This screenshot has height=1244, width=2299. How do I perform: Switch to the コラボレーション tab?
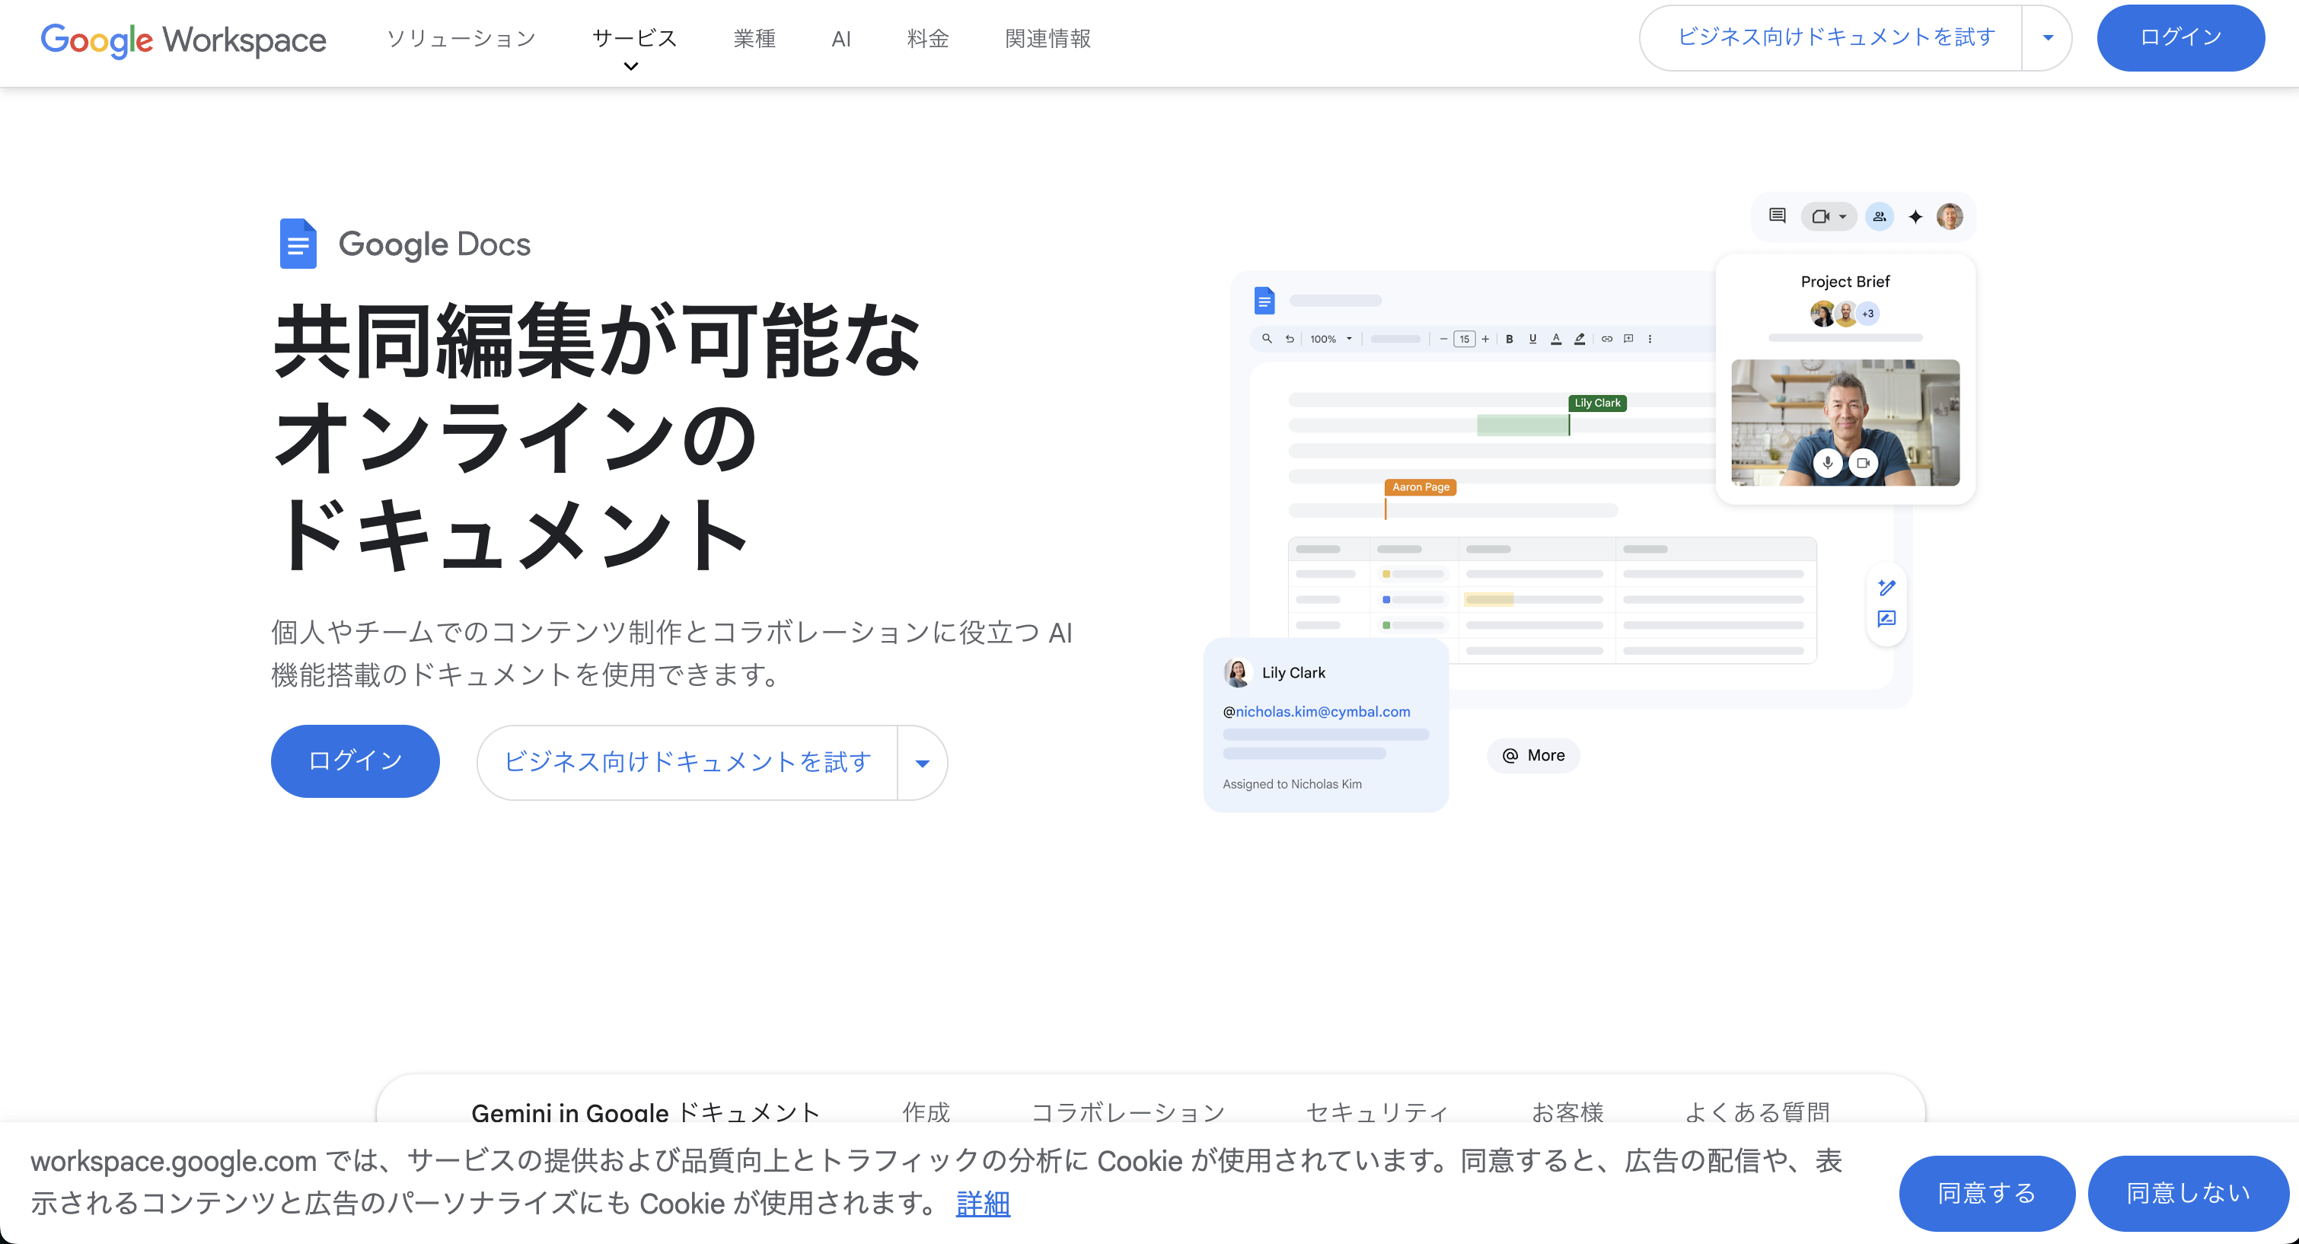tap(1128, 1112)
